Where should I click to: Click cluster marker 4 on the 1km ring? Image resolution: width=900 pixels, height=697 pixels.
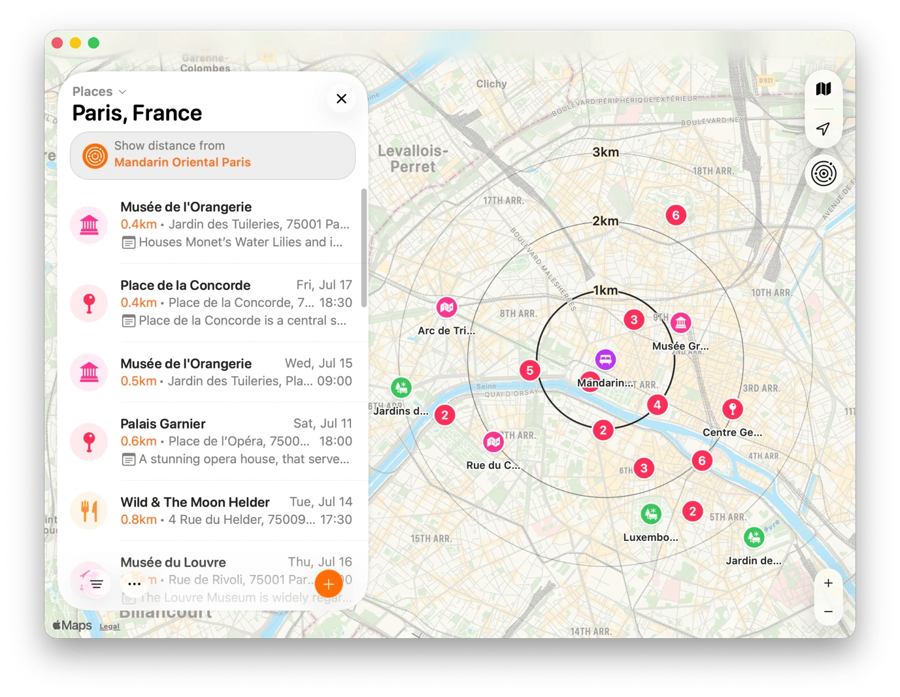[x=658, y=405]
